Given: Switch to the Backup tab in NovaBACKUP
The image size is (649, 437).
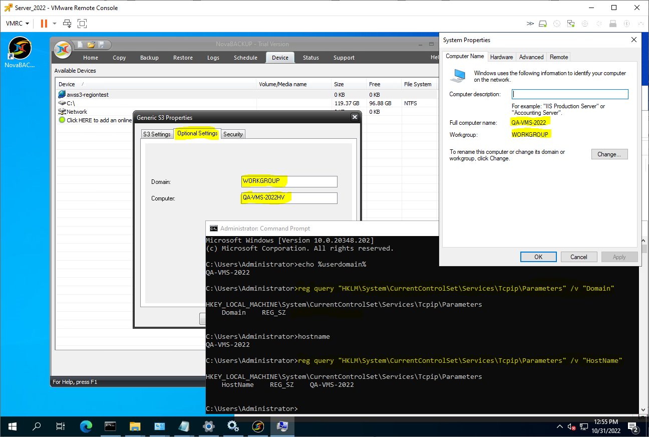Looking at the screenshot, I should (149, 58).
